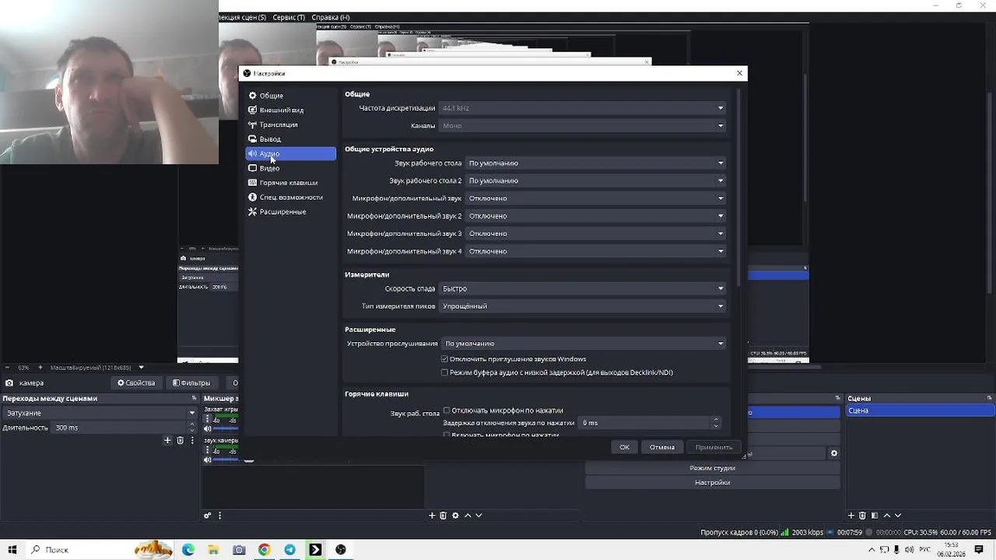
Task: Zoom out preview with minus icon
Action: tap(6, 367)
